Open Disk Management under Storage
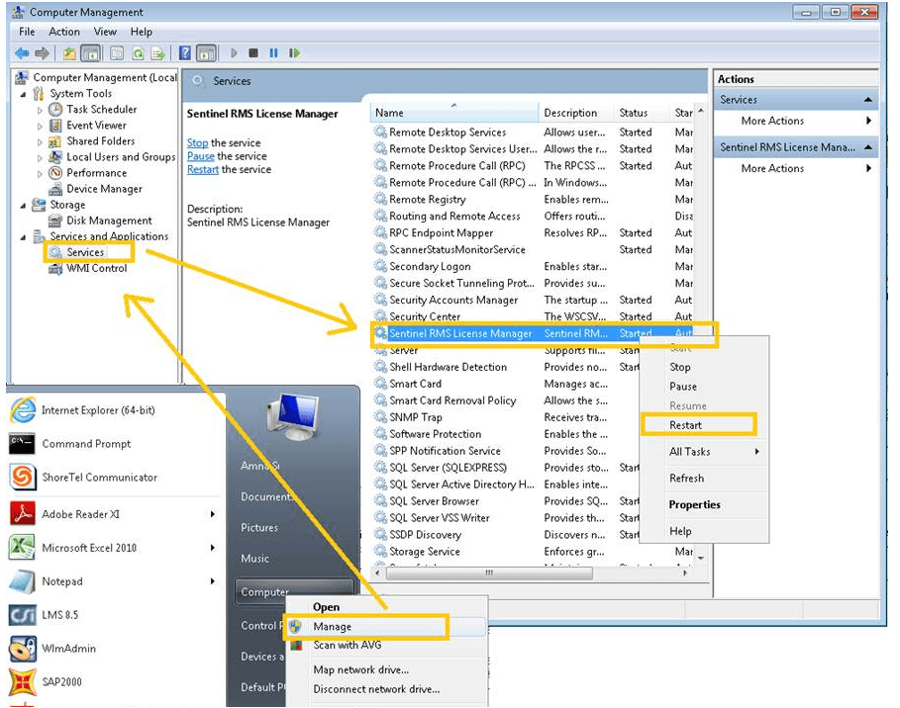 (x=109, y=221)
